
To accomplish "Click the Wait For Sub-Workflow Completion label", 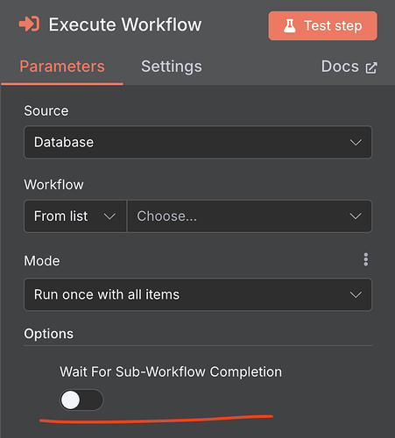I will click(x=171, y=371).
